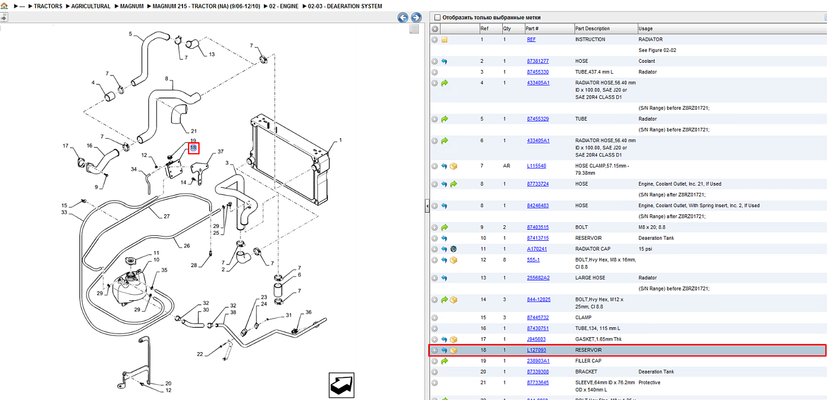Select callout 26 in the diagram
This screenshot has width=827, height=400.
186,246
